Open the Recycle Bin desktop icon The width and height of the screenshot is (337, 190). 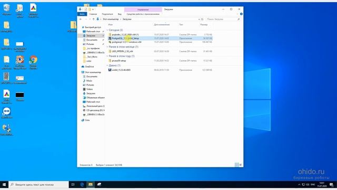pos(7,9)
